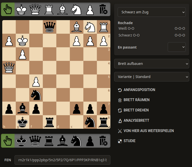
Task: Toggle Weiß O-O castling option
Action: pyautogui.click(x=125, y=28)
